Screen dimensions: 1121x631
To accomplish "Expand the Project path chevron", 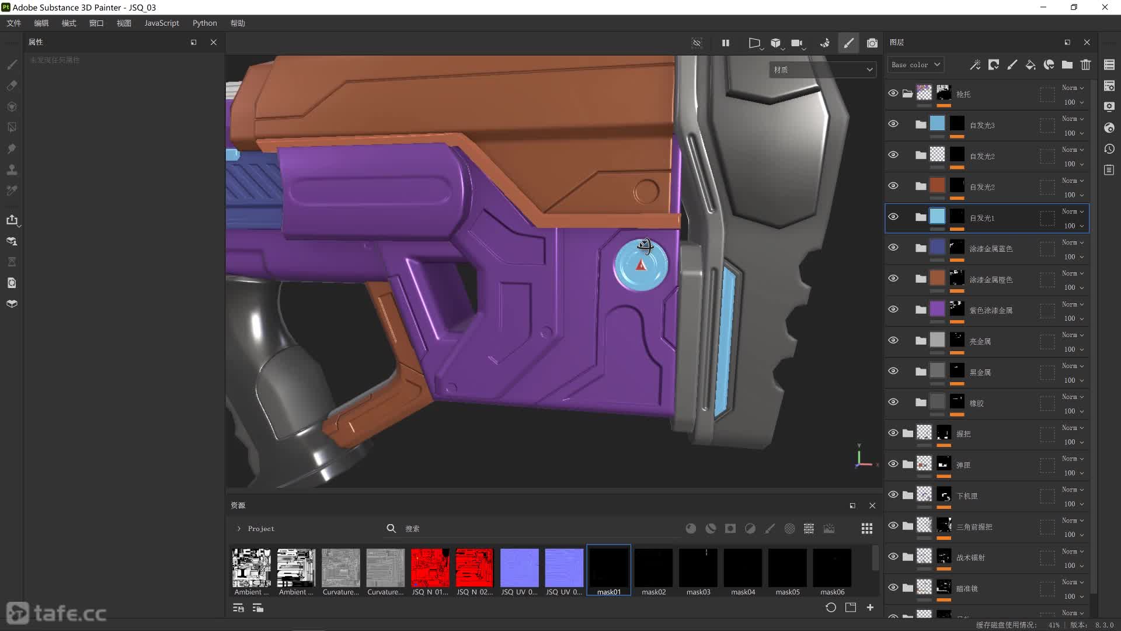I will (x=239, y=529).
